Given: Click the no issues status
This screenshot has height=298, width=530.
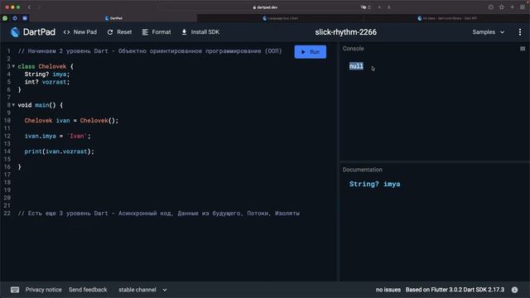Looking at the screenshot, I should (x=388, y=290).
